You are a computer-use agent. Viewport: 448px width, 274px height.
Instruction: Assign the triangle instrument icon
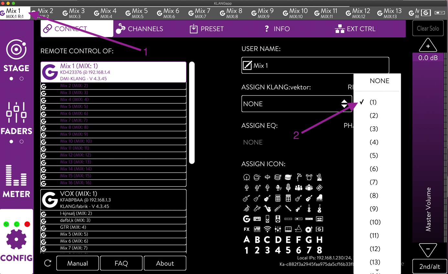coord(299,229)
